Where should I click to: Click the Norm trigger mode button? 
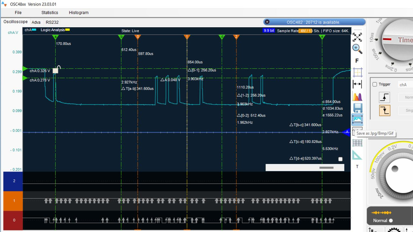click(x=405, y=97)
